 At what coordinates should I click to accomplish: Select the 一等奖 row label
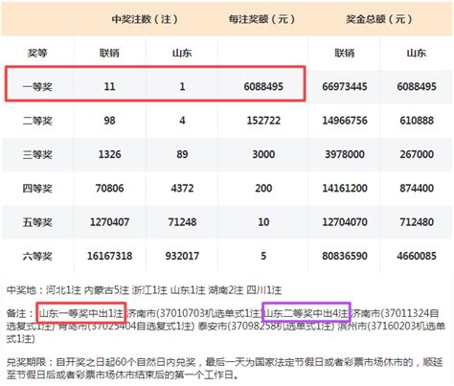pyautogui.click(x=37, y=86)
